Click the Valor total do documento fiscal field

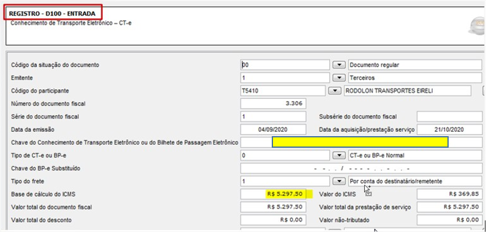click(274, 207)
